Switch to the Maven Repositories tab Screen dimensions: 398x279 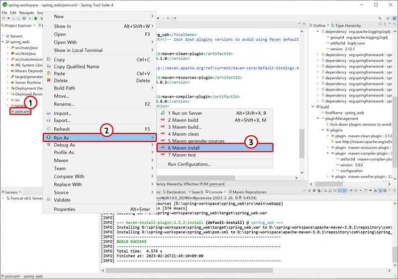pyautogui.click(x=247, y=192)
